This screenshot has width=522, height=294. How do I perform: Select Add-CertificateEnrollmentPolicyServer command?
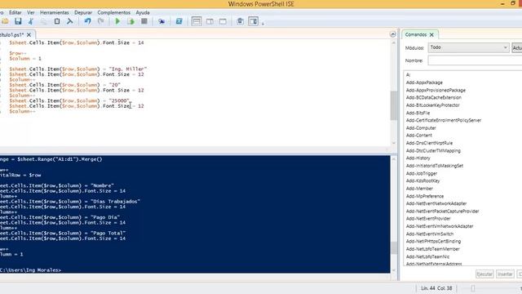pos(444,120)
